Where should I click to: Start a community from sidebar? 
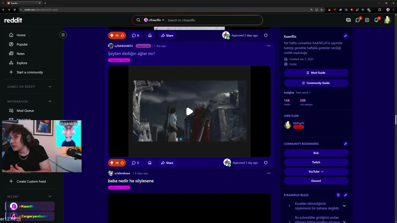point(30,72)
